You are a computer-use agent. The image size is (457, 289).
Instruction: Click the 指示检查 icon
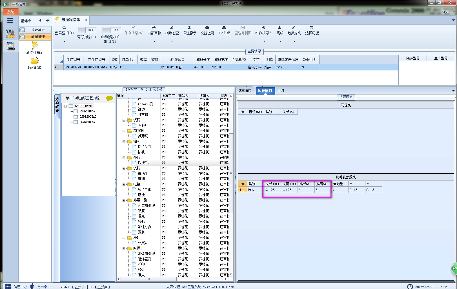pyautogui.click(x=172, y=28)
